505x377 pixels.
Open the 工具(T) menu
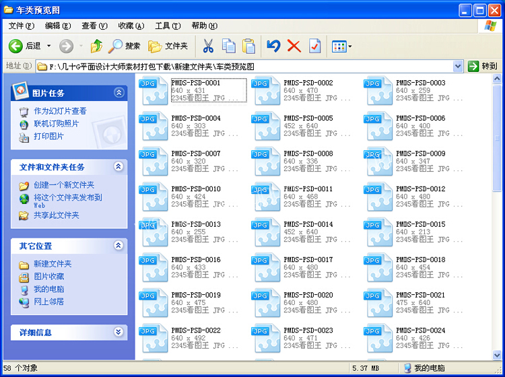coord(168,26)
